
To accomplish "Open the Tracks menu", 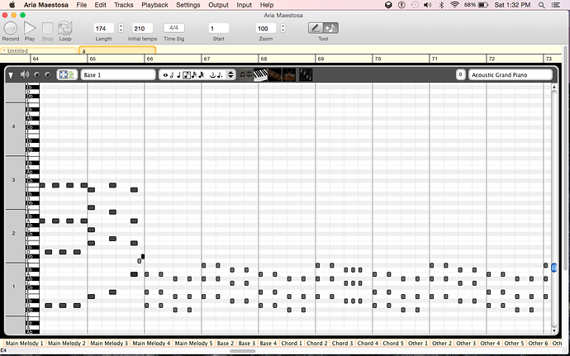I will [x=123, y=5].
